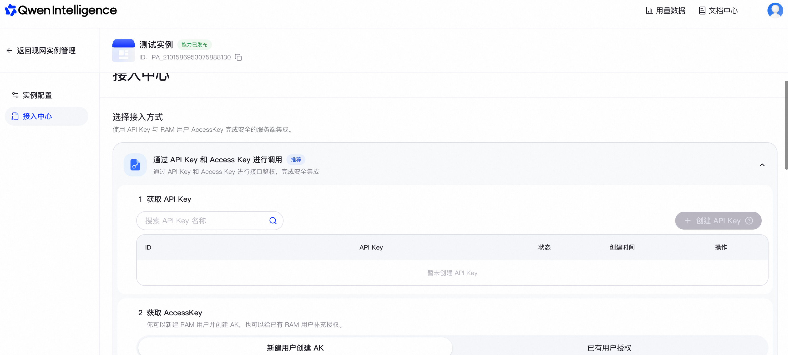Copy the instance ID with the copy icon
Screen dimensions: 788x355
238,58
